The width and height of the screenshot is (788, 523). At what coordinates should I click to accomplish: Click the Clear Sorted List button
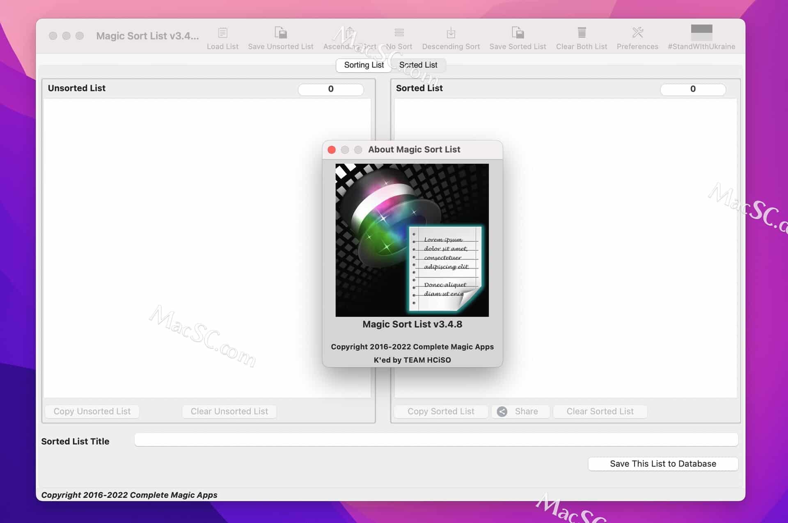coord(600,411)
